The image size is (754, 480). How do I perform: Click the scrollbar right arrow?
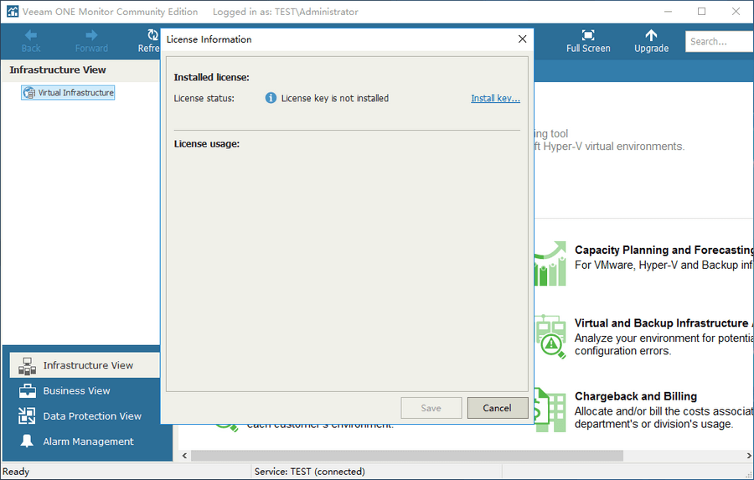point(749,456)
